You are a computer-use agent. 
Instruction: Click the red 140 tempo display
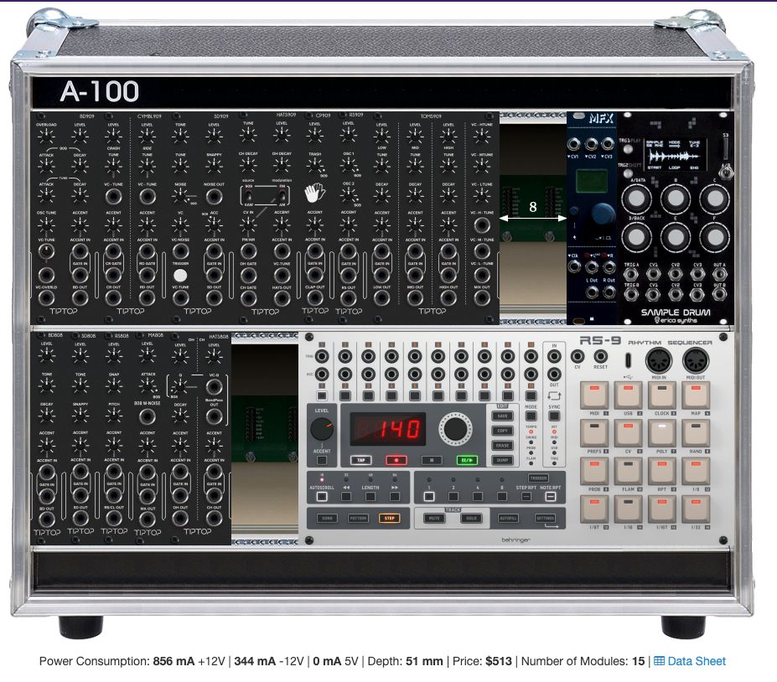tap(388, 428)
